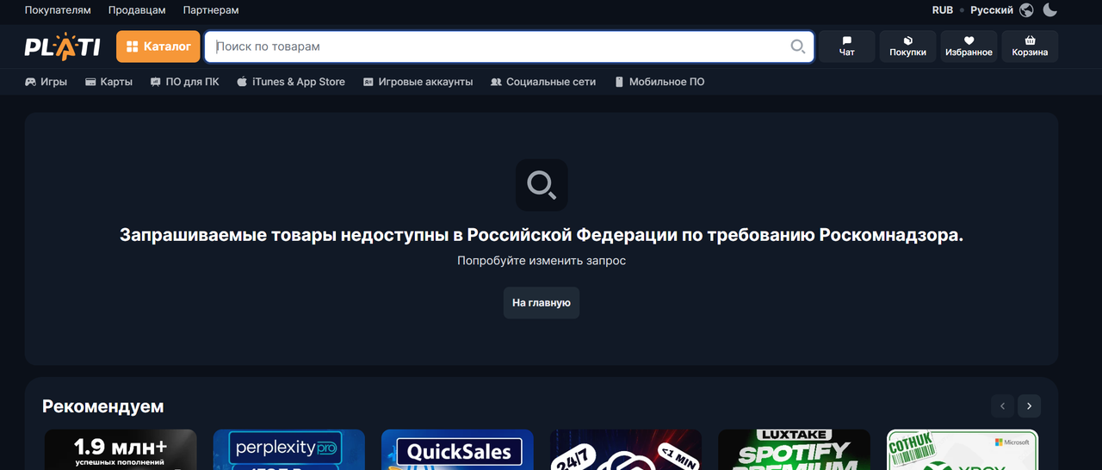
Task: Click the Попробуйте изменить запрос text
Action: (542, 260)
